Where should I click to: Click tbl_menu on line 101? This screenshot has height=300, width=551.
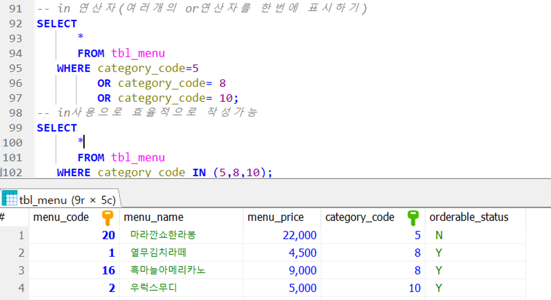pyautogui.click(x=138, y=158)
